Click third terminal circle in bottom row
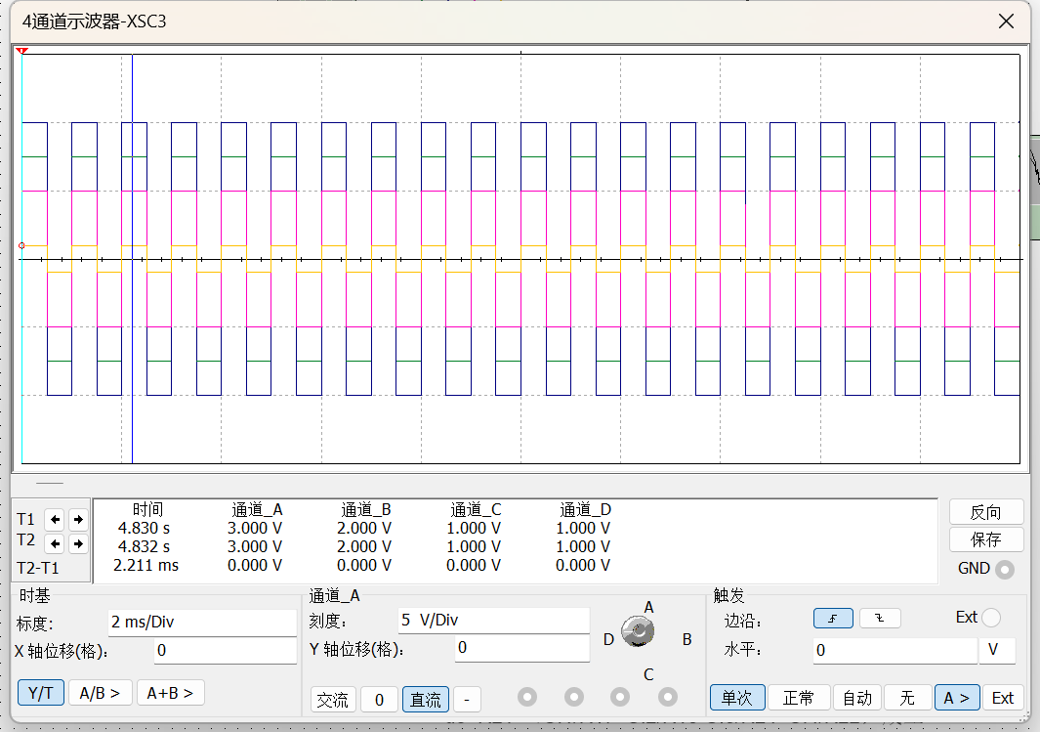Image resolution: width=1040 pixels, height=732 pixels. coord(620,697)
